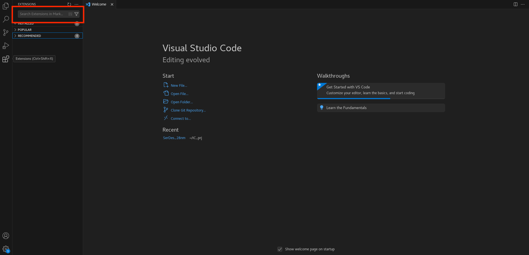Screen dimensions: 529x255
Task: Click the New File icon
Action: (166, 85)
